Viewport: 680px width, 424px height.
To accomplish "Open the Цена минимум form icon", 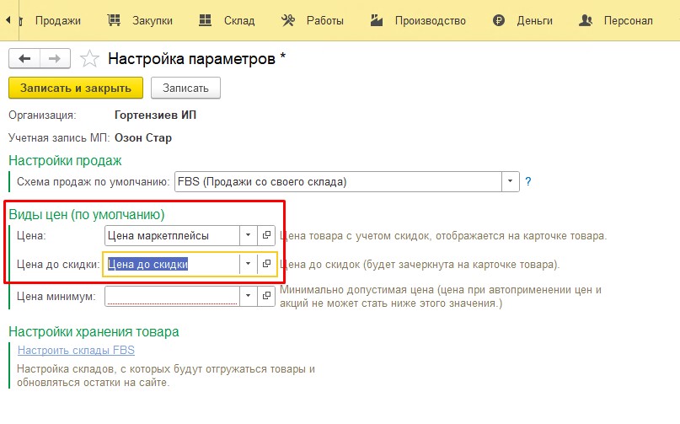I will pyautogui.click(x=266, y=296).
